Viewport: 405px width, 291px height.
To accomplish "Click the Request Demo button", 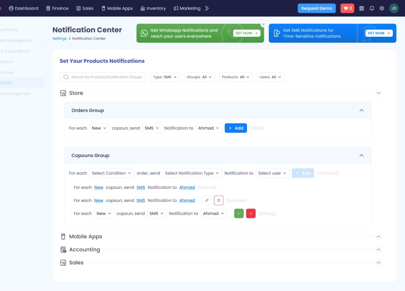I will 317,8.
